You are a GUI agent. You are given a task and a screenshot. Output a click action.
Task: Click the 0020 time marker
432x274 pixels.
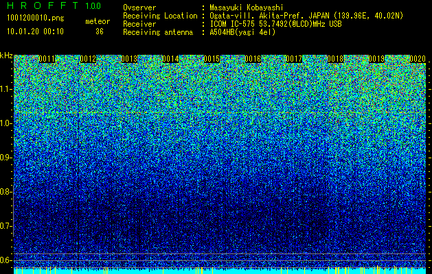(418, 59)
